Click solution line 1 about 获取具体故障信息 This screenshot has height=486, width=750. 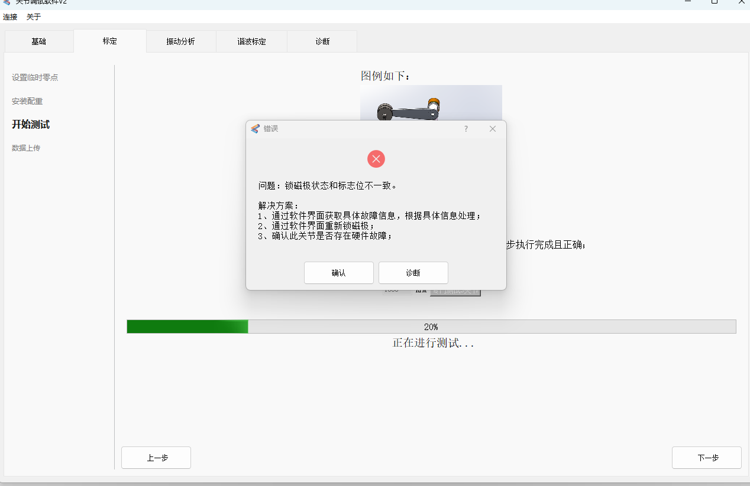(x=370, y=216)
